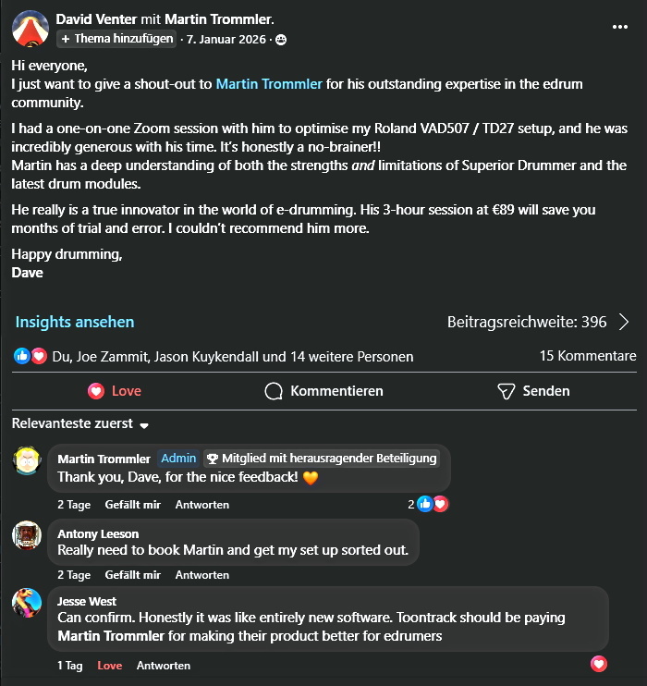
Task: Open the Thema hinzufügen topic selector
Action: tap(116, 39)
